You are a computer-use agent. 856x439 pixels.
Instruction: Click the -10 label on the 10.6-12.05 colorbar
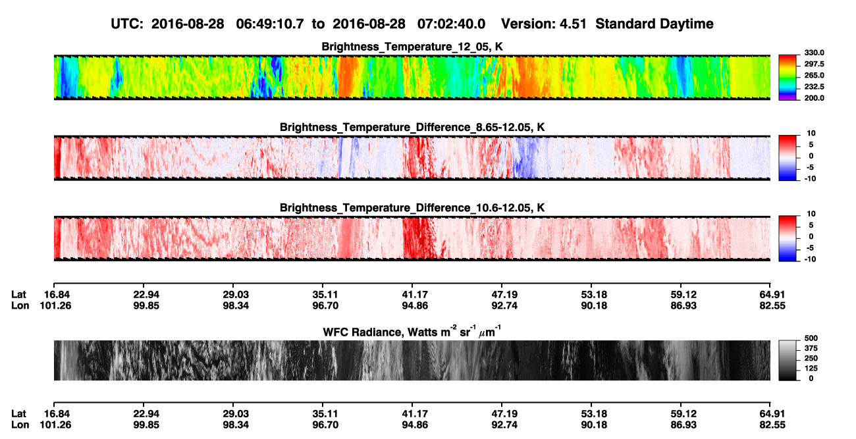coord(811,259)
